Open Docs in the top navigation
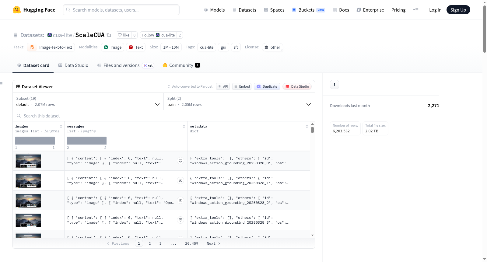487x262 pixels. click(341, 10)
